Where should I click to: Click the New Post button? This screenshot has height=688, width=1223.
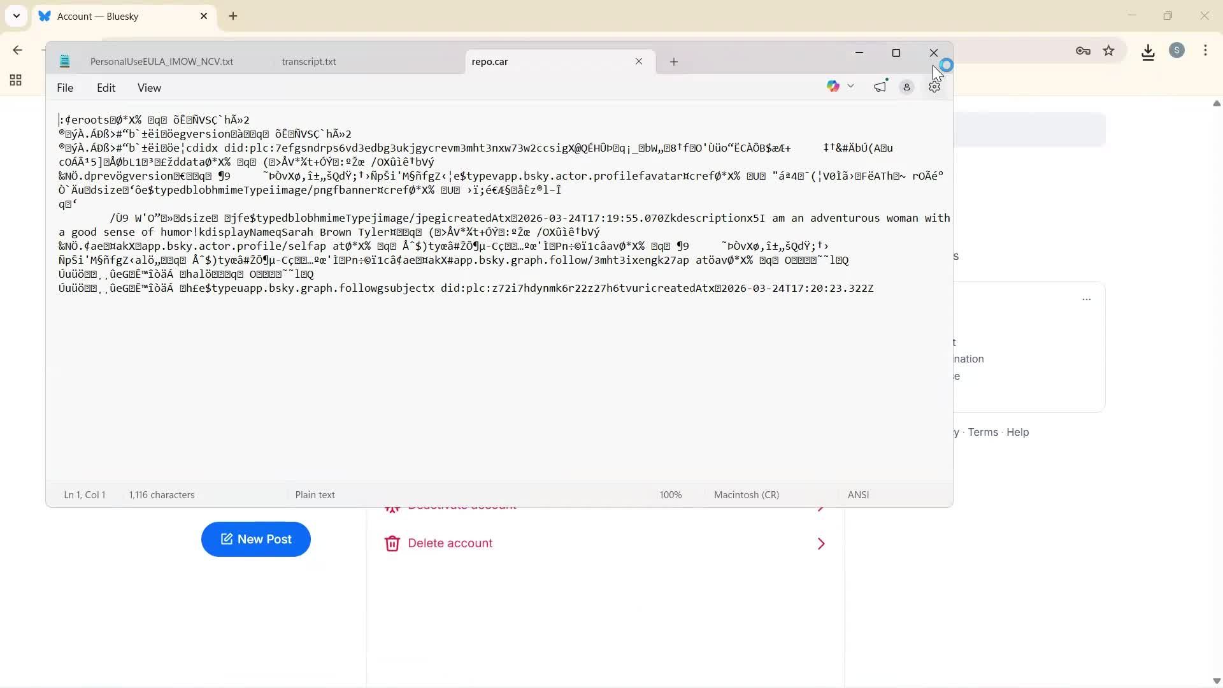tap(255, 539)
